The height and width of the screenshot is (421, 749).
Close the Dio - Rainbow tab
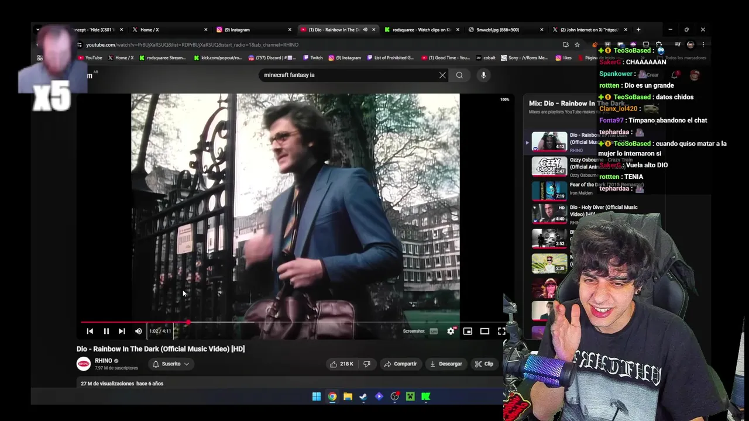click(373, 30)
